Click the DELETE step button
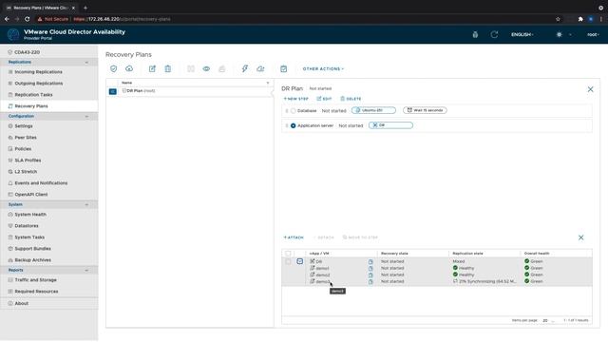 tap(351, 99)
